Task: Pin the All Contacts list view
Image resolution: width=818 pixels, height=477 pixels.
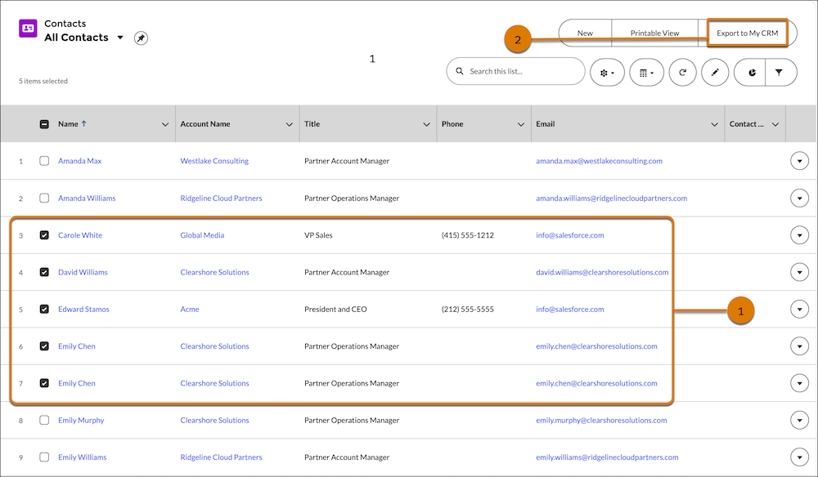Action: click(141, 38)
